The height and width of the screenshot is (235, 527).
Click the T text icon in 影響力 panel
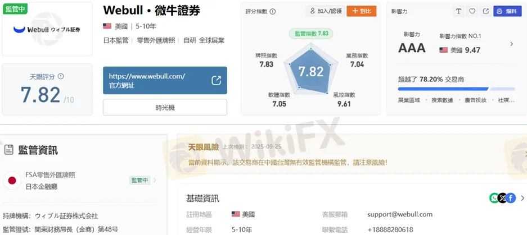(x=458, y=11)
